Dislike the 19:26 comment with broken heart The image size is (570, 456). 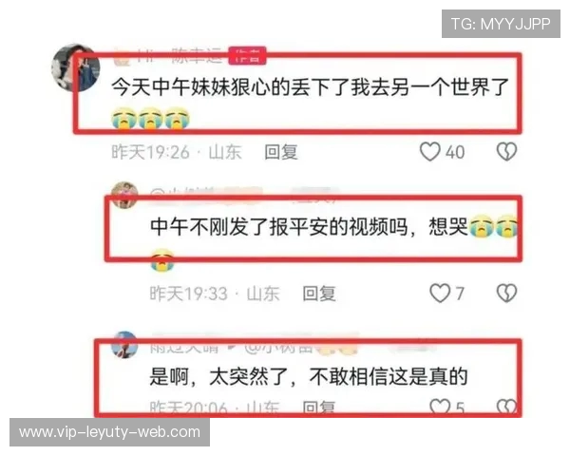[506, 152]
